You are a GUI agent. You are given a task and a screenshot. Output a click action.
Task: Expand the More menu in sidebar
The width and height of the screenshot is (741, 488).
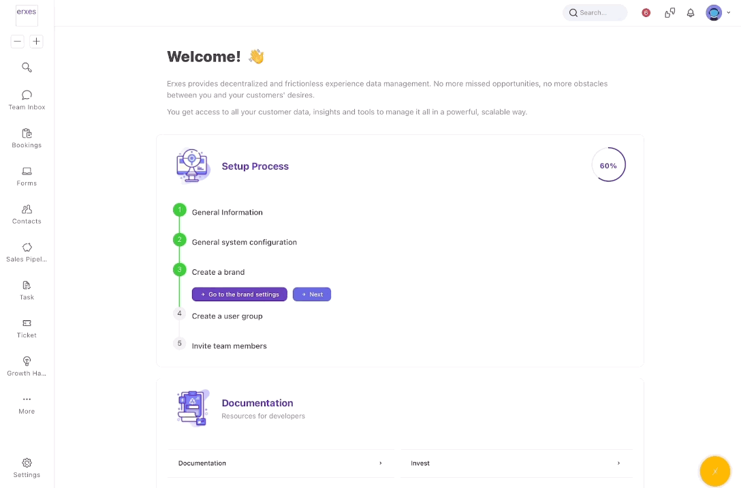(27, 405)
